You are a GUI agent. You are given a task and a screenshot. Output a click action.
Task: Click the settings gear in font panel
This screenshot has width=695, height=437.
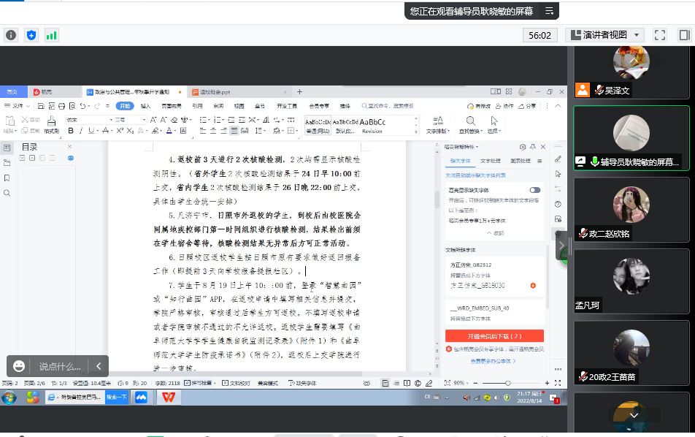pos(523,147)
